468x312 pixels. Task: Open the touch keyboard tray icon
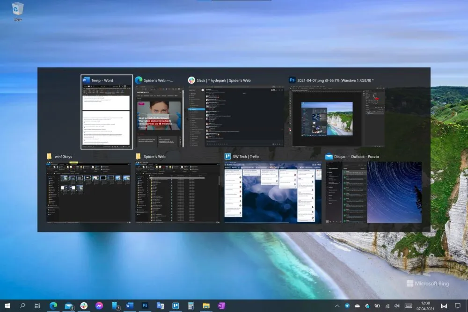(x=408, y=306)
